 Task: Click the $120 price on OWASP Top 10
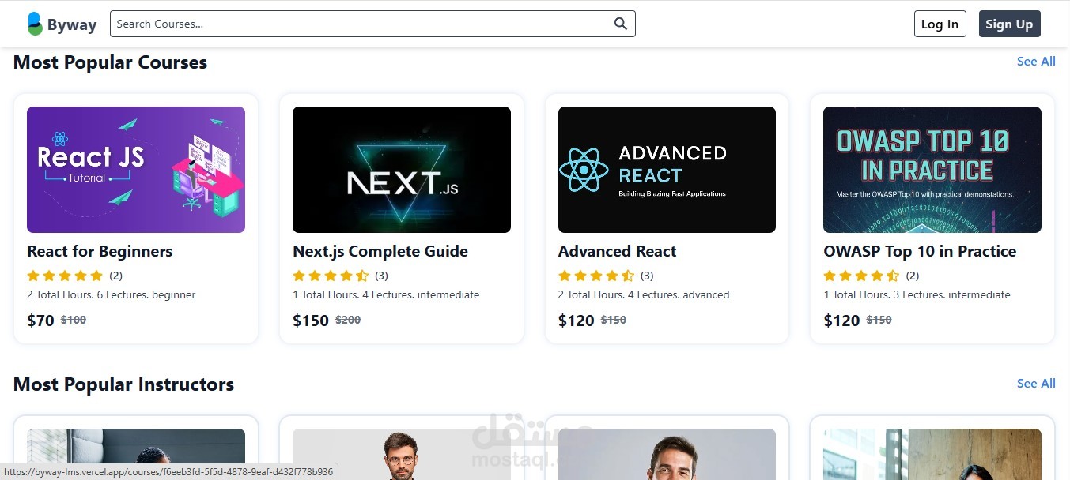[841, 321]
